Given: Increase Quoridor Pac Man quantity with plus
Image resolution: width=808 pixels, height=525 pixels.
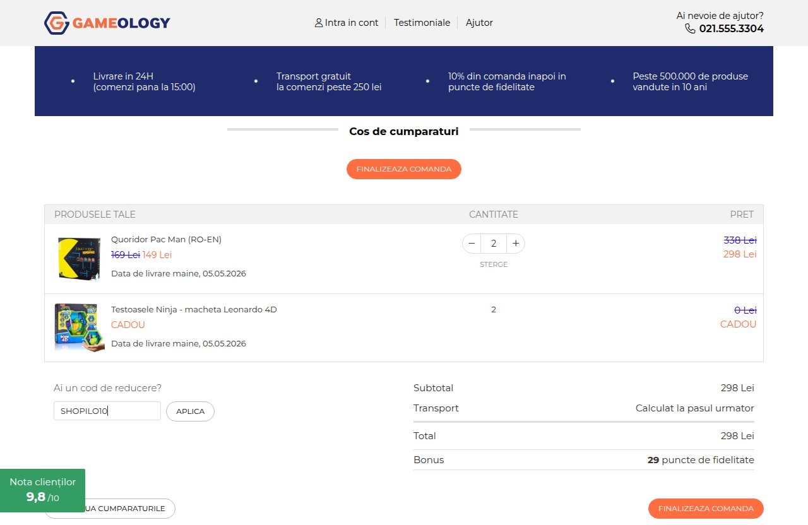Looking at the screenshot, I should click(x=516, y=244).
